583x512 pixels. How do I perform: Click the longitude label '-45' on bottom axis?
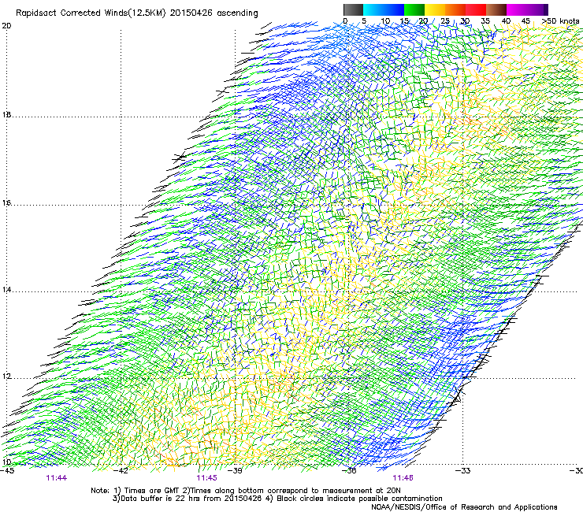(7, 471)
